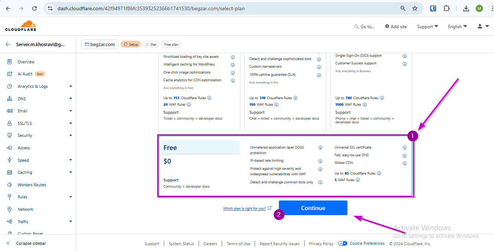The width and height of the screenshot is (494, 251).
Task: Expand the Caching sidebar section
Action: (70, 172)
